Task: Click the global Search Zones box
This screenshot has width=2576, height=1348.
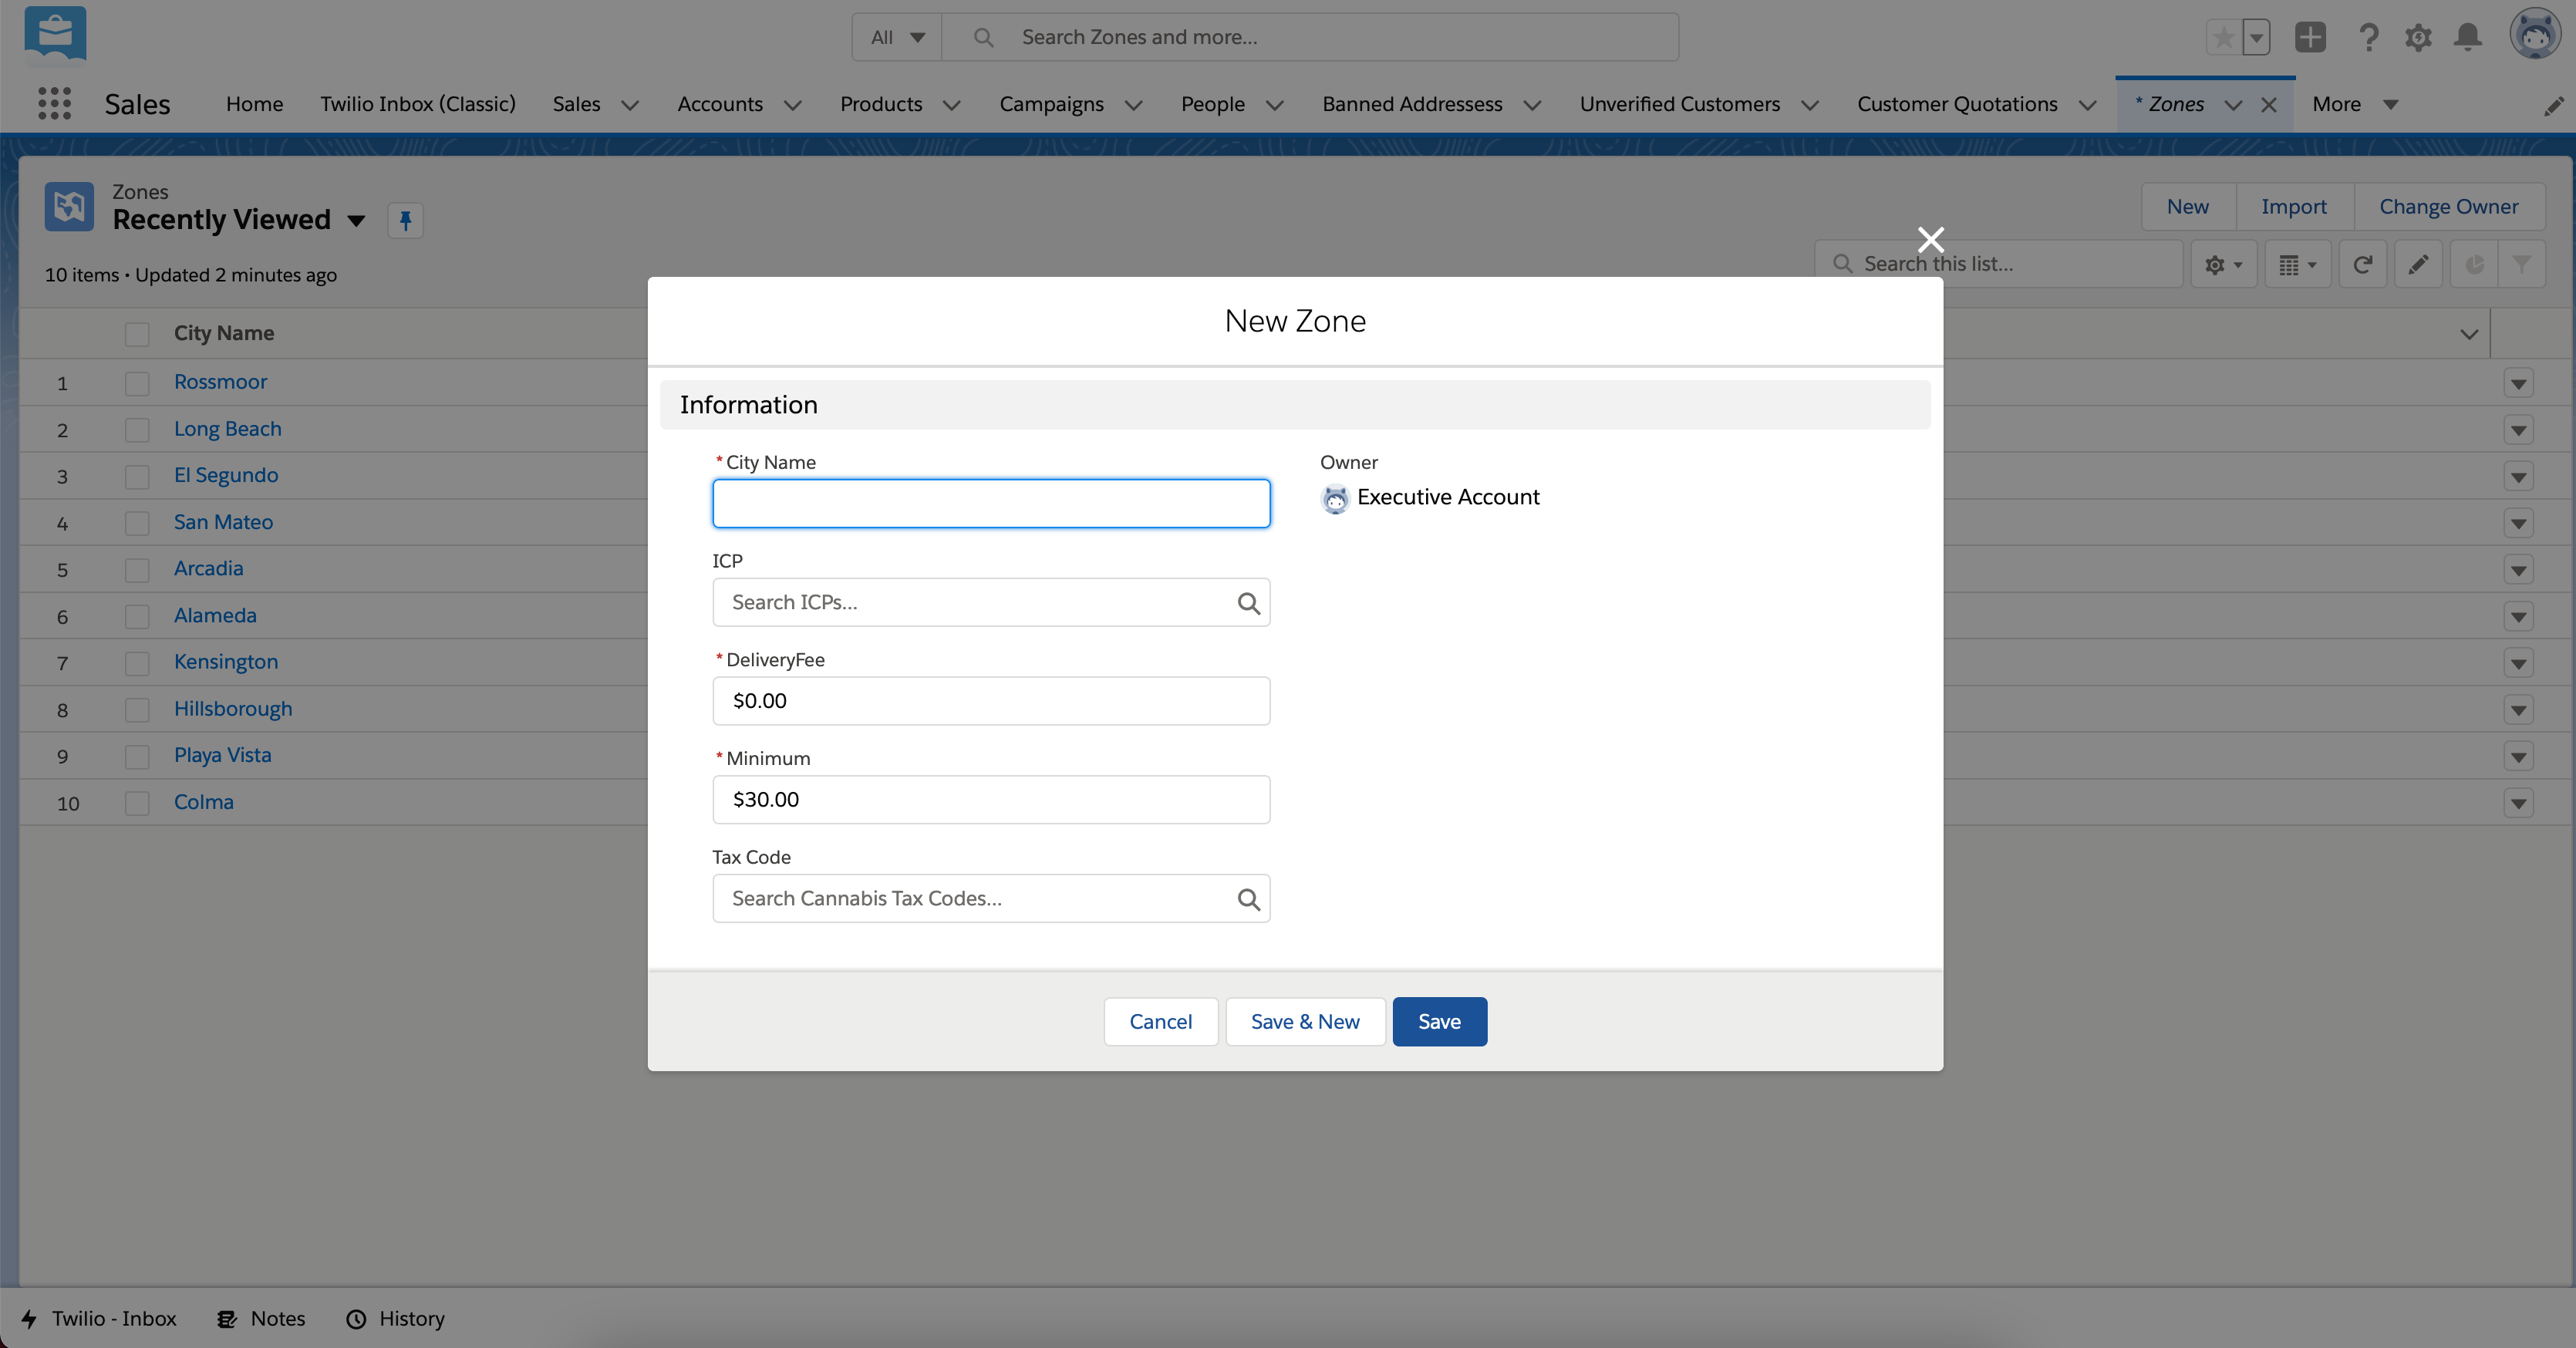Action: coord(1310,38)
